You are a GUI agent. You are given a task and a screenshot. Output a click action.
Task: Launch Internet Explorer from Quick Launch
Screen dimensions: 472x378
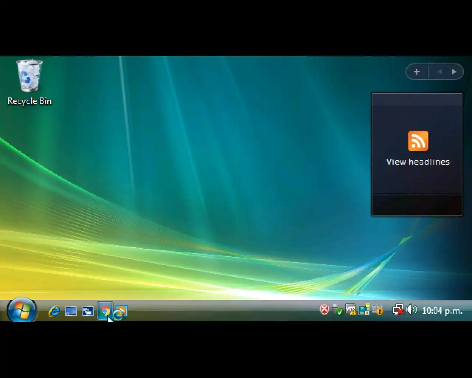pos(54,311)
